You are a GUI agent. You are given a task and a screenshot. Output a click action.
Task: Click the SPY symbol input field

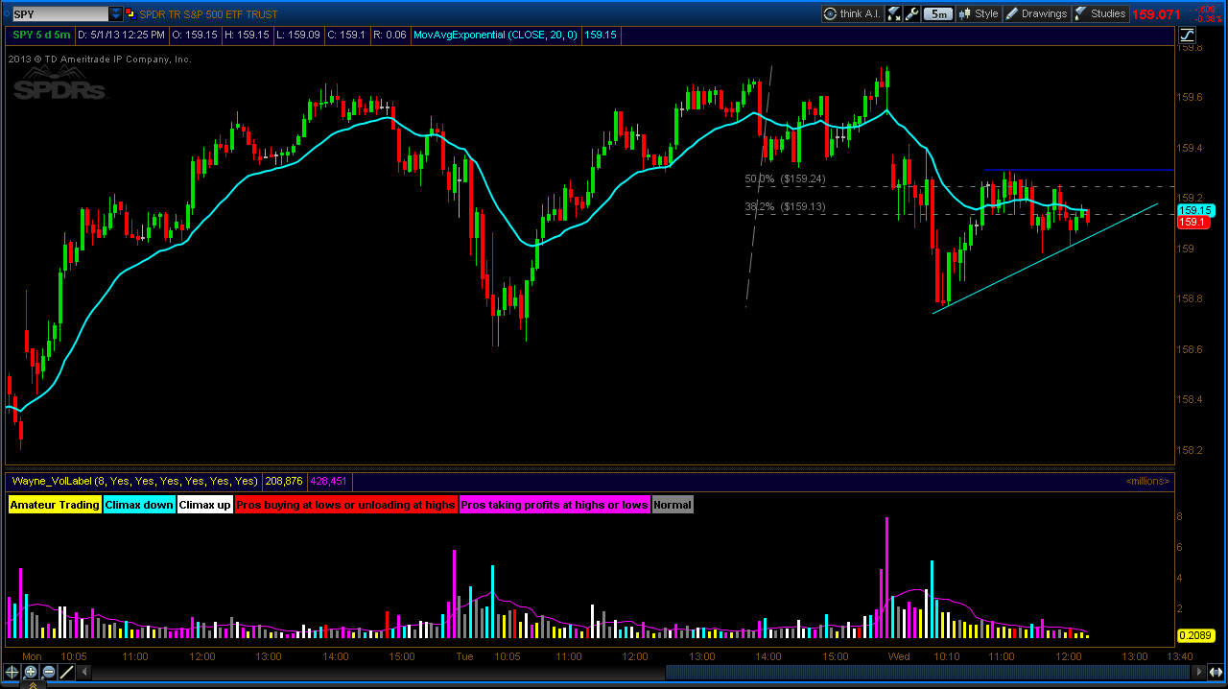(59, 13)
